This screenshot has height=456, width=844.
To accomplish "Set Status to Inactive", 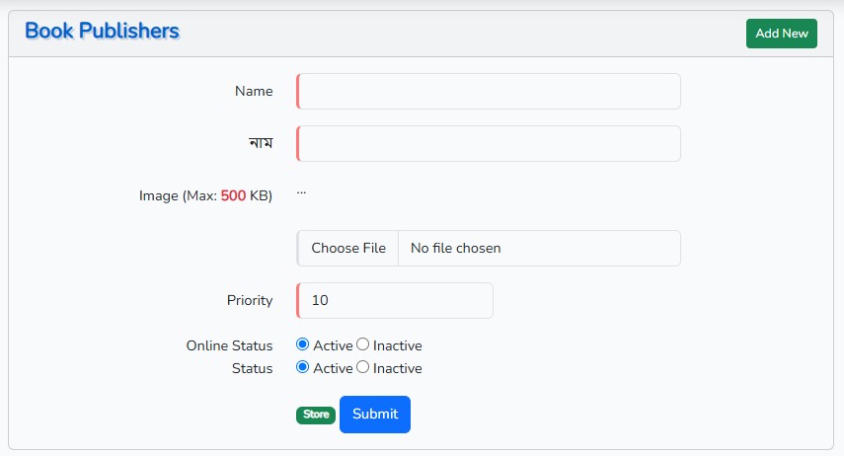I will pyautogui.click(x=363, y=367).
